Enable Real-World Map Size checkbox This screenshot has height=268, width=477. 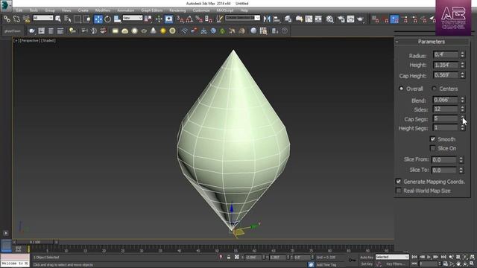click(398, 191)
